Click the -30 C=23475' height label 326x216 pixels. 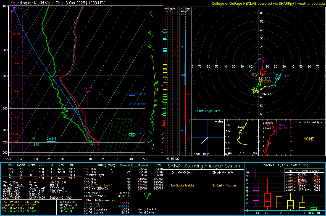[138, 94]
